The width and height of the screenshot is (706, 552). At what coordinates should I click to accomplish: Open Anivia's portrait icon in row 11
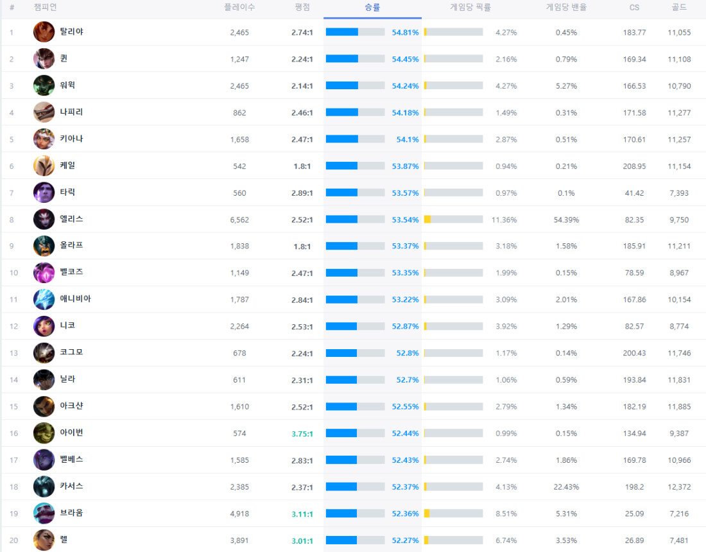[44, 299]
